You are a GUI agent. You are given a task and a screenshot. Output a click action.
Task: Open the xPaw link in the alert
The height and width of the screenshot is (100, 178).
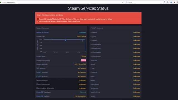pyautogui.click(x=110, y=19)
